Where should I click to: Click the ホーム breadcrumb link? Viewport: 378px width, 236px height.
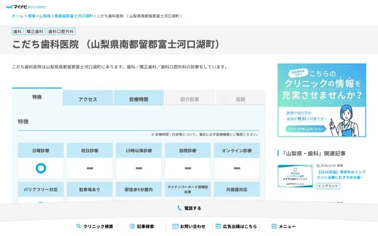click(17, 17)
